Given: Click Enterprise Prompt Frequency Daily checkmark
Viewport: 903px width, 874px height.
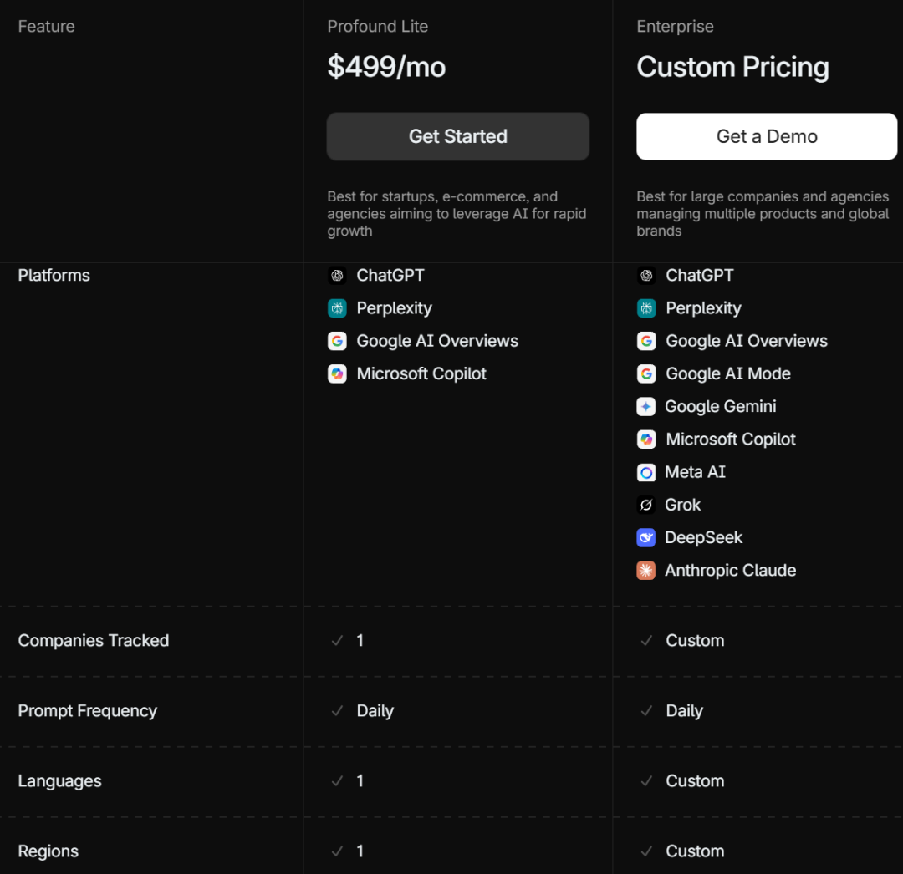Looking at the screenshot, I should (x=646, y=711).
